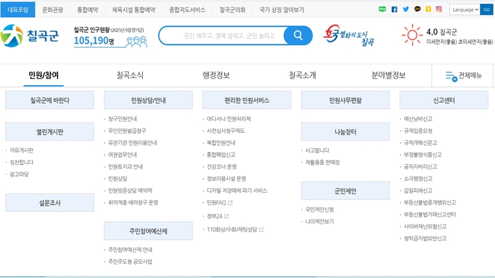This screenshot has width=495, height=278.
Task: Open 종합지도서비스 link
Action: pyautogui.click(x=187, y=10)
